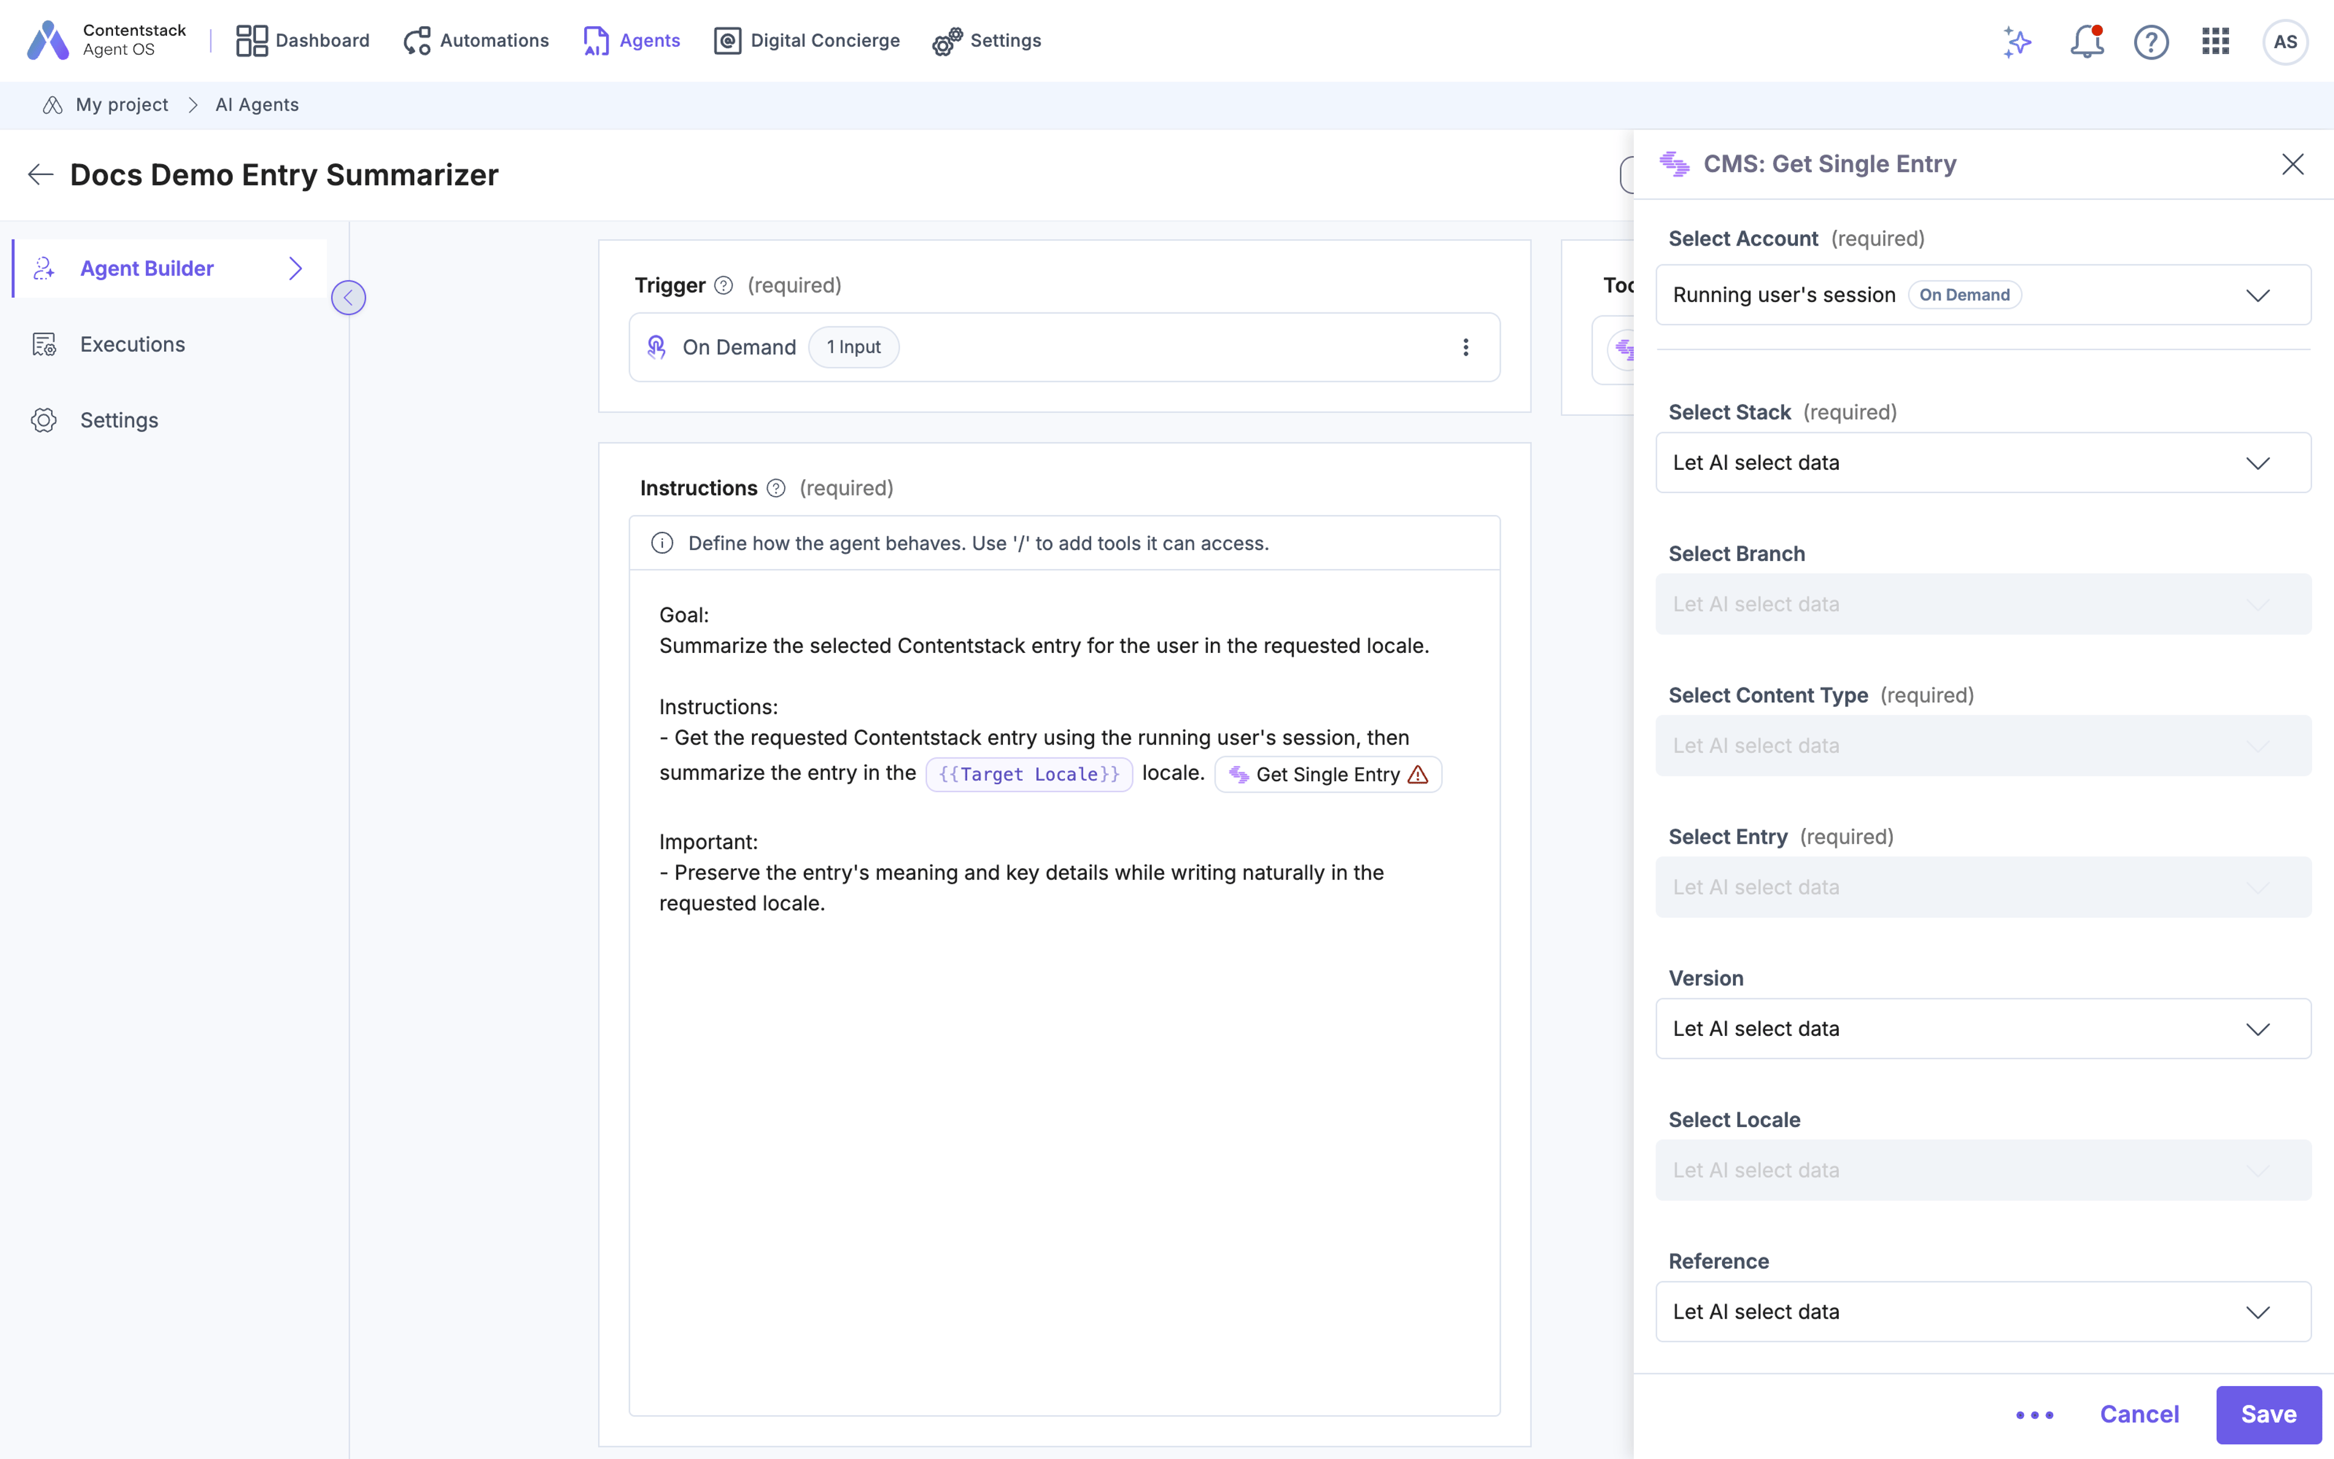Viewport: 2334px width, 1459px height.
Task: Open the help question mark icon
Action: click(2151, 41)
